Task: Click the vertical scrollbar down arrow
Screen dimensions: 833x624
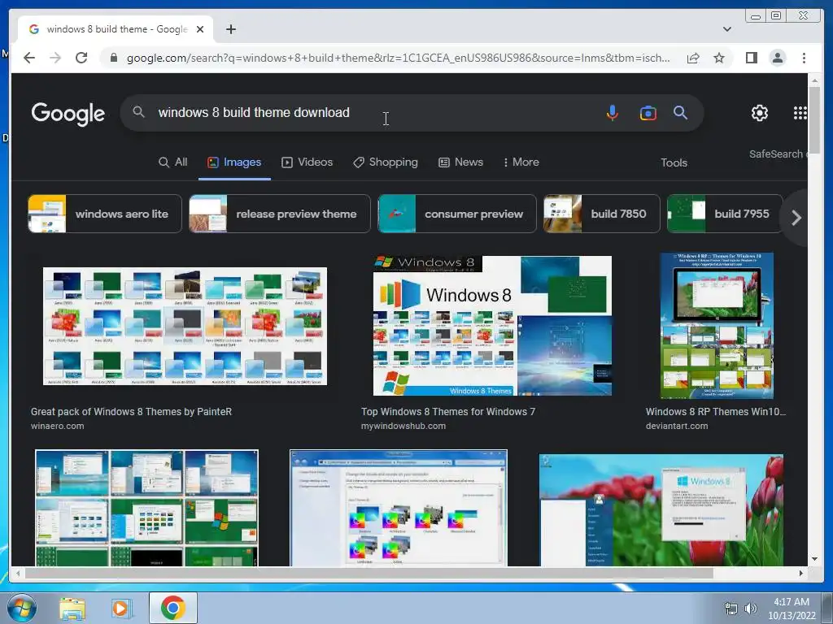Action: pos(814,559)
